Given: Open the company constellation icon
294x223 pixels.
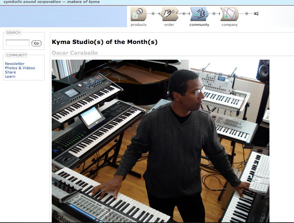Looking at the screenshot, I should [x=230, y=14].
